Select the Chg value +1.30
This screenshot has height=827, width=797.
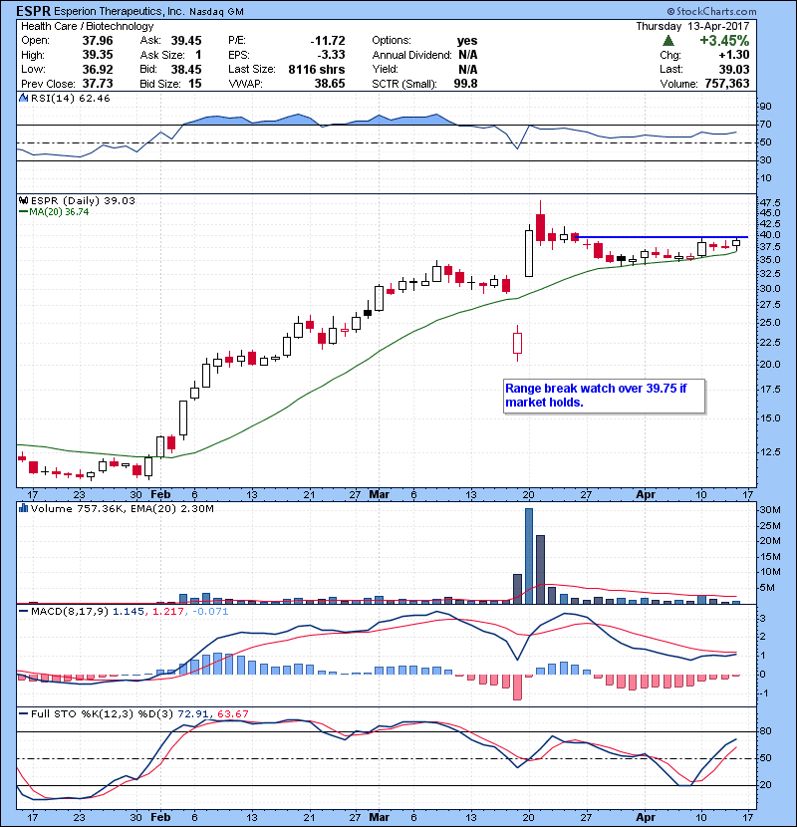(733, 55)
